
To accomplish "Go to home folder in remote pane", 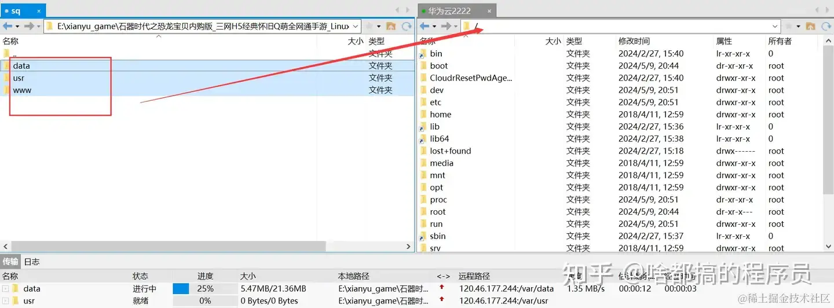I will coord(810,26).
